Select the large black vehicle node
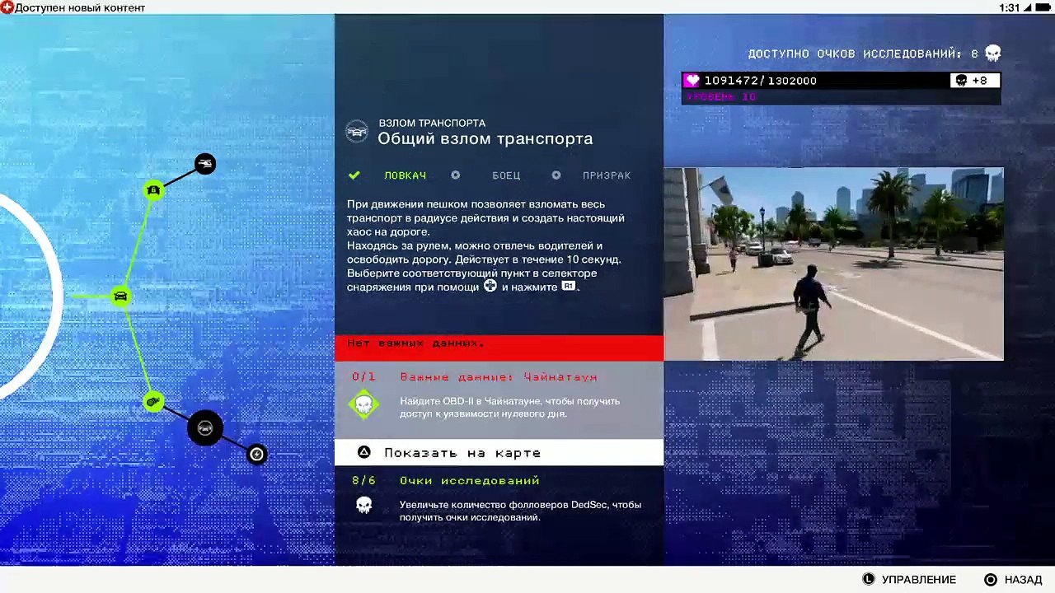 (x=205, y=428)
